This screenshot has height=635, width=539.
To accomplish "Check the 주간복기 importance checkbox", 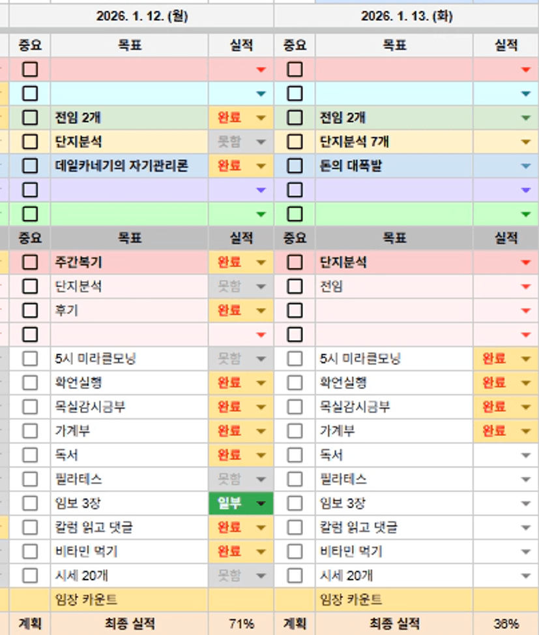I will coord(30,262).
